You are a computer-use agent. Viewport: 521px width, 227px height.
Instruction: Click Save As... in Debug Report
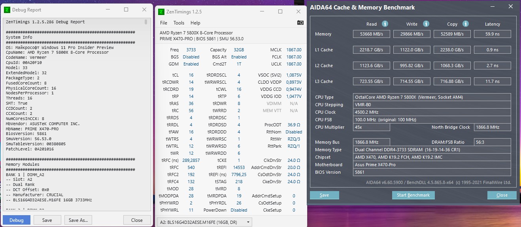tap(78, 220)
